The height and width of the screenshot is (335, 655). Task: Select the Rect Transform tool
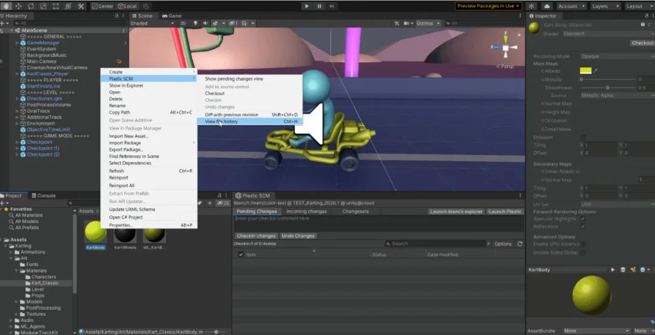coord(56,6)
